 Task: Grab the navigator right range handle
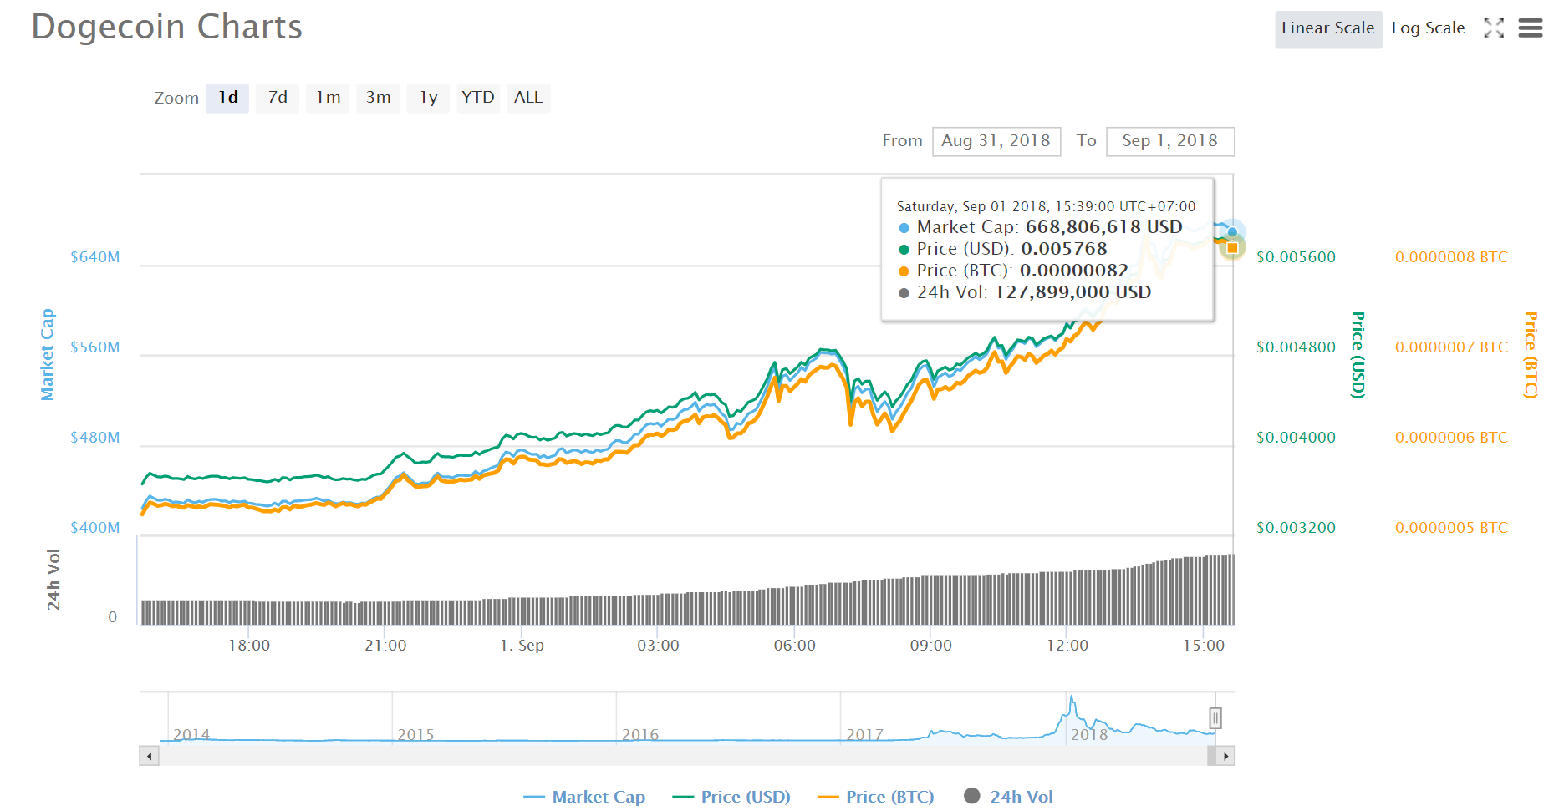[1215, 718]
